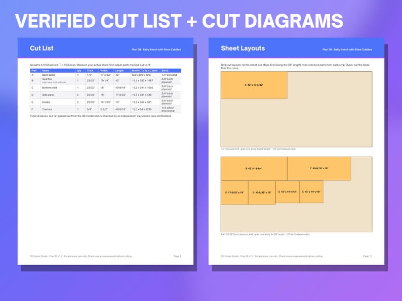Click the plan subtitle on the Cut List page header
The image size is (402, 301).
click(x=156, y=49)
